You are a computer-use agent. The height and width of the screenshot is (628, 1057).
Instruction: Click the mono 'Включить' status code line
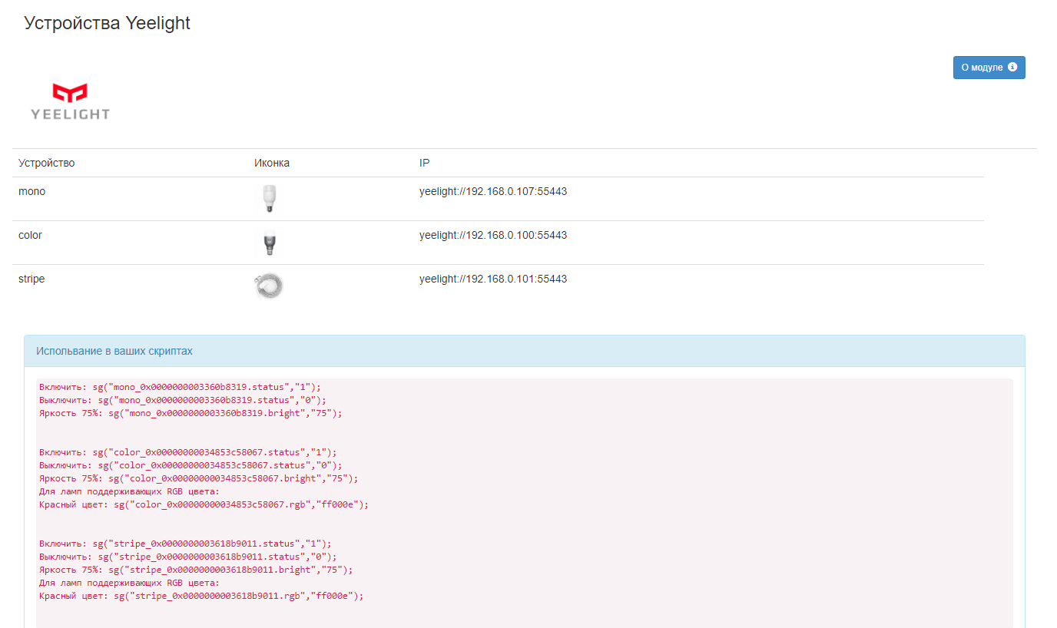tap(181, 387)
